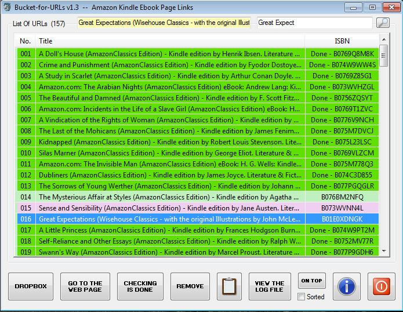Image resolution: width=403 pixels, height=312 pixels.
Task: Click number cell 010
Action: pyautogui.click(x=26, y=153)
